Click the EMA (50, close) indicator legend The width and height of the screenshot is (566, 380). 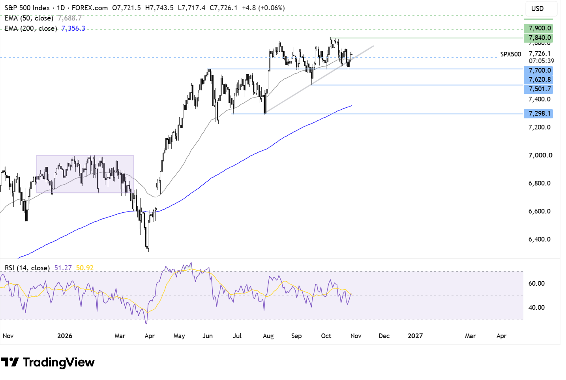pos(29,18)
